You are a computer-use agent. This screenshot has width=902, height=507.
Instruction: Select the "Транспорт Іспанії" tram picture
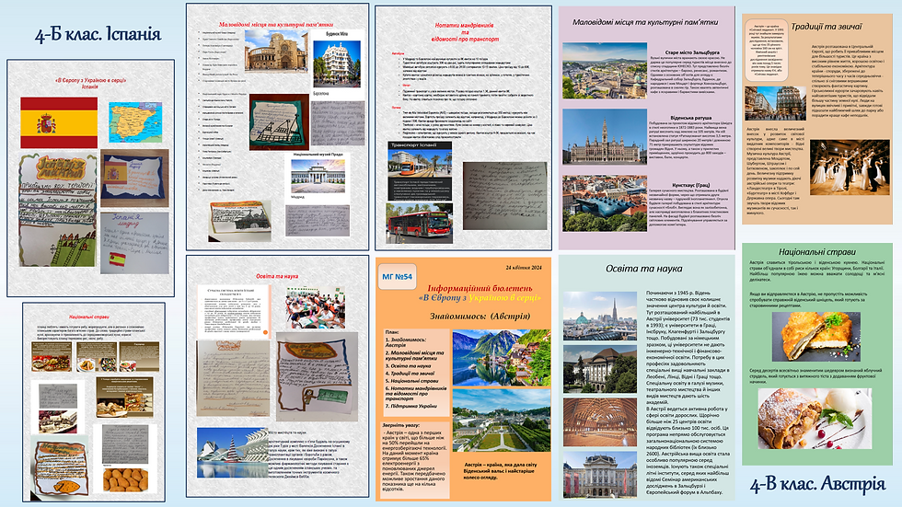coord(420,165)
